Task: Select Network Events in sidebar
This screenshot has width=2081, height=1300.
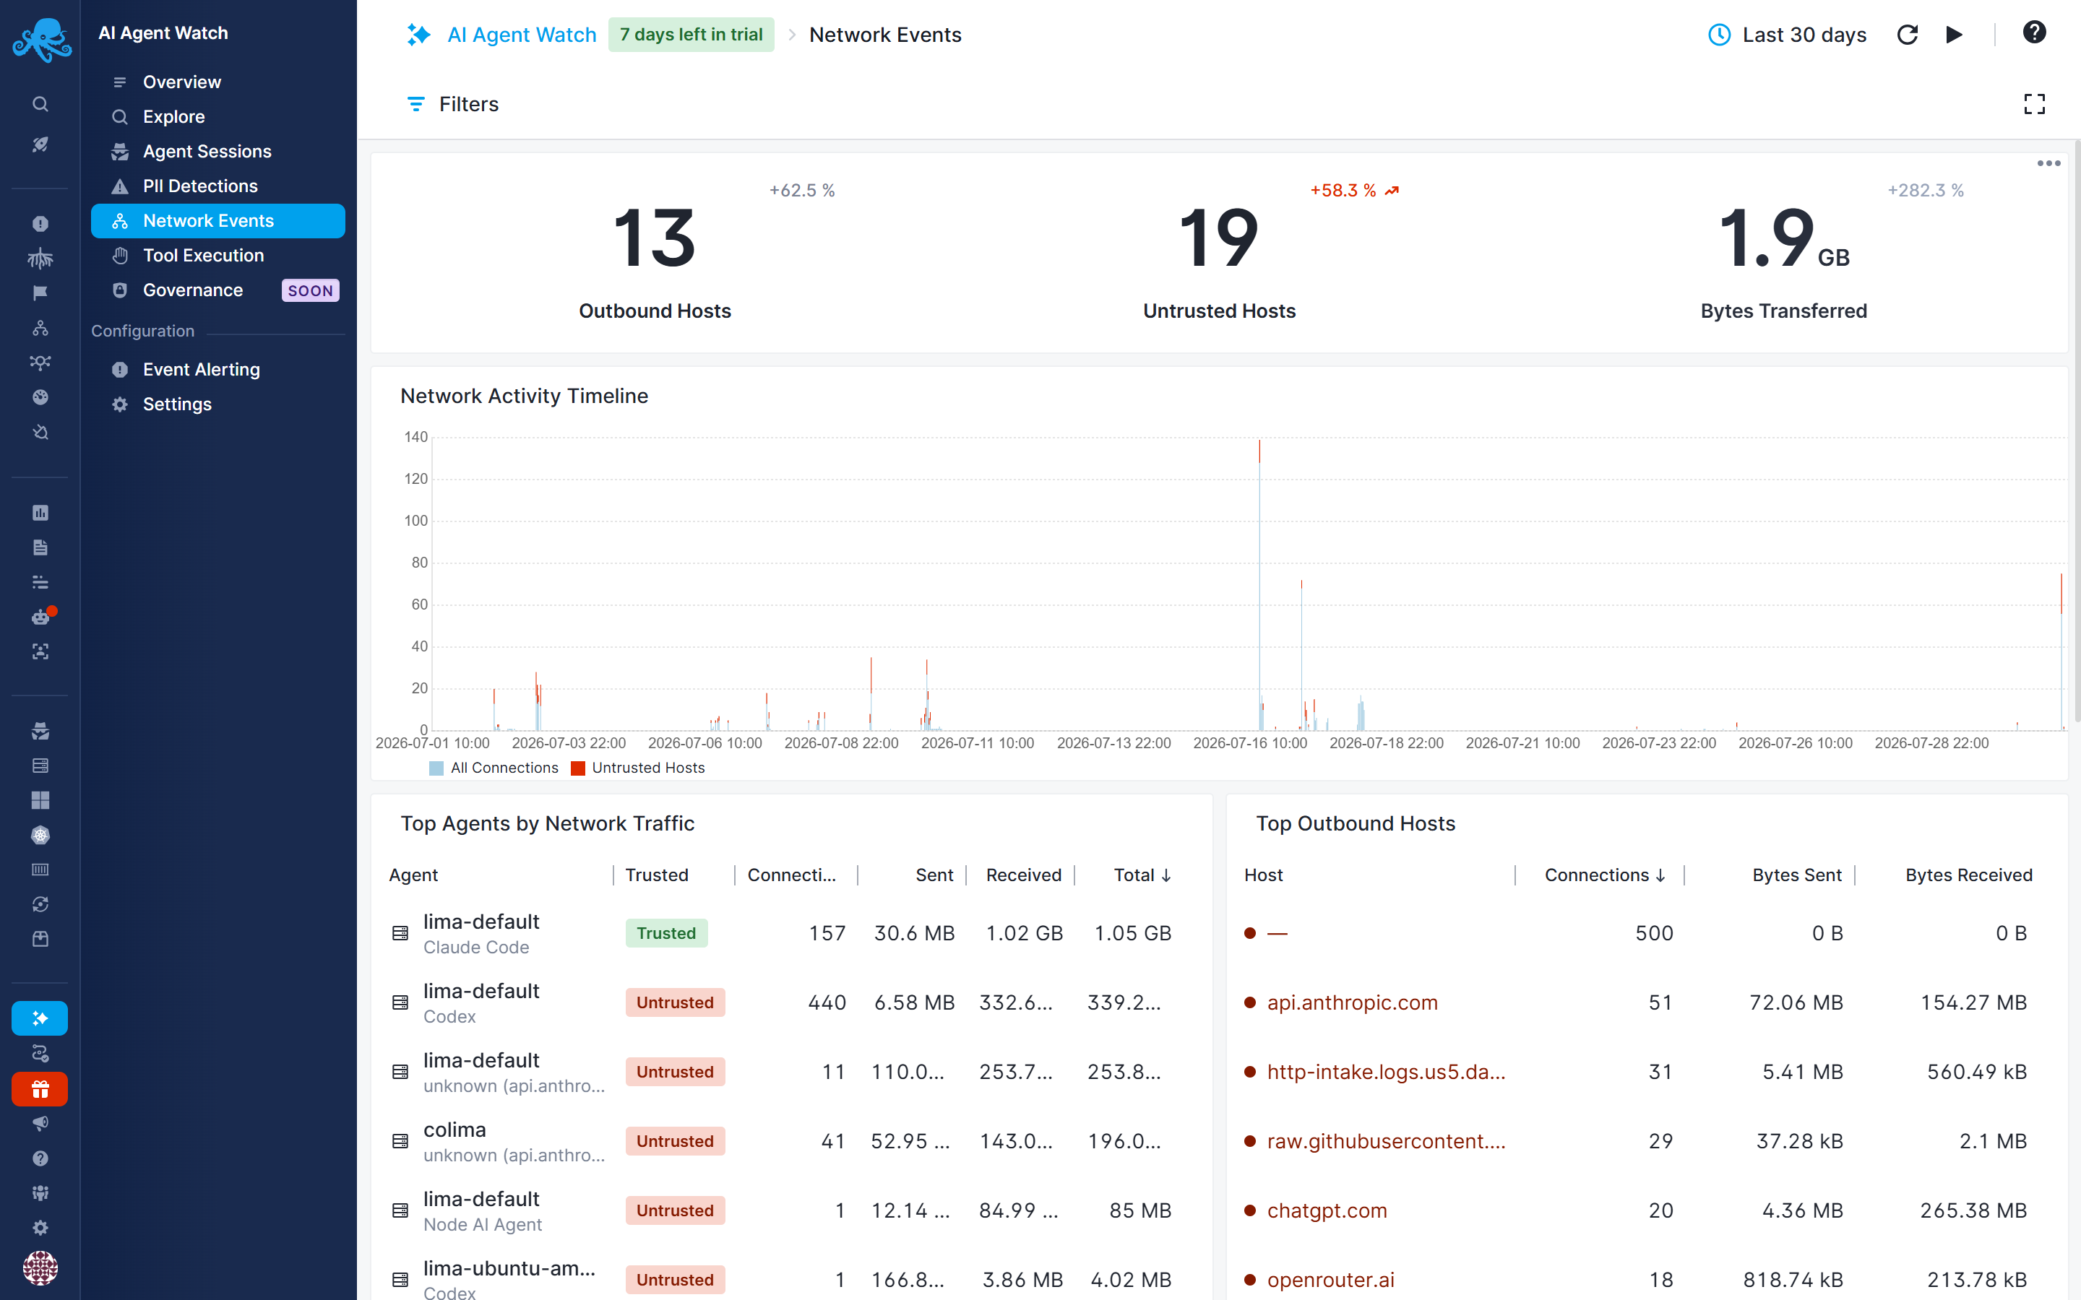Action: point(217,220)
